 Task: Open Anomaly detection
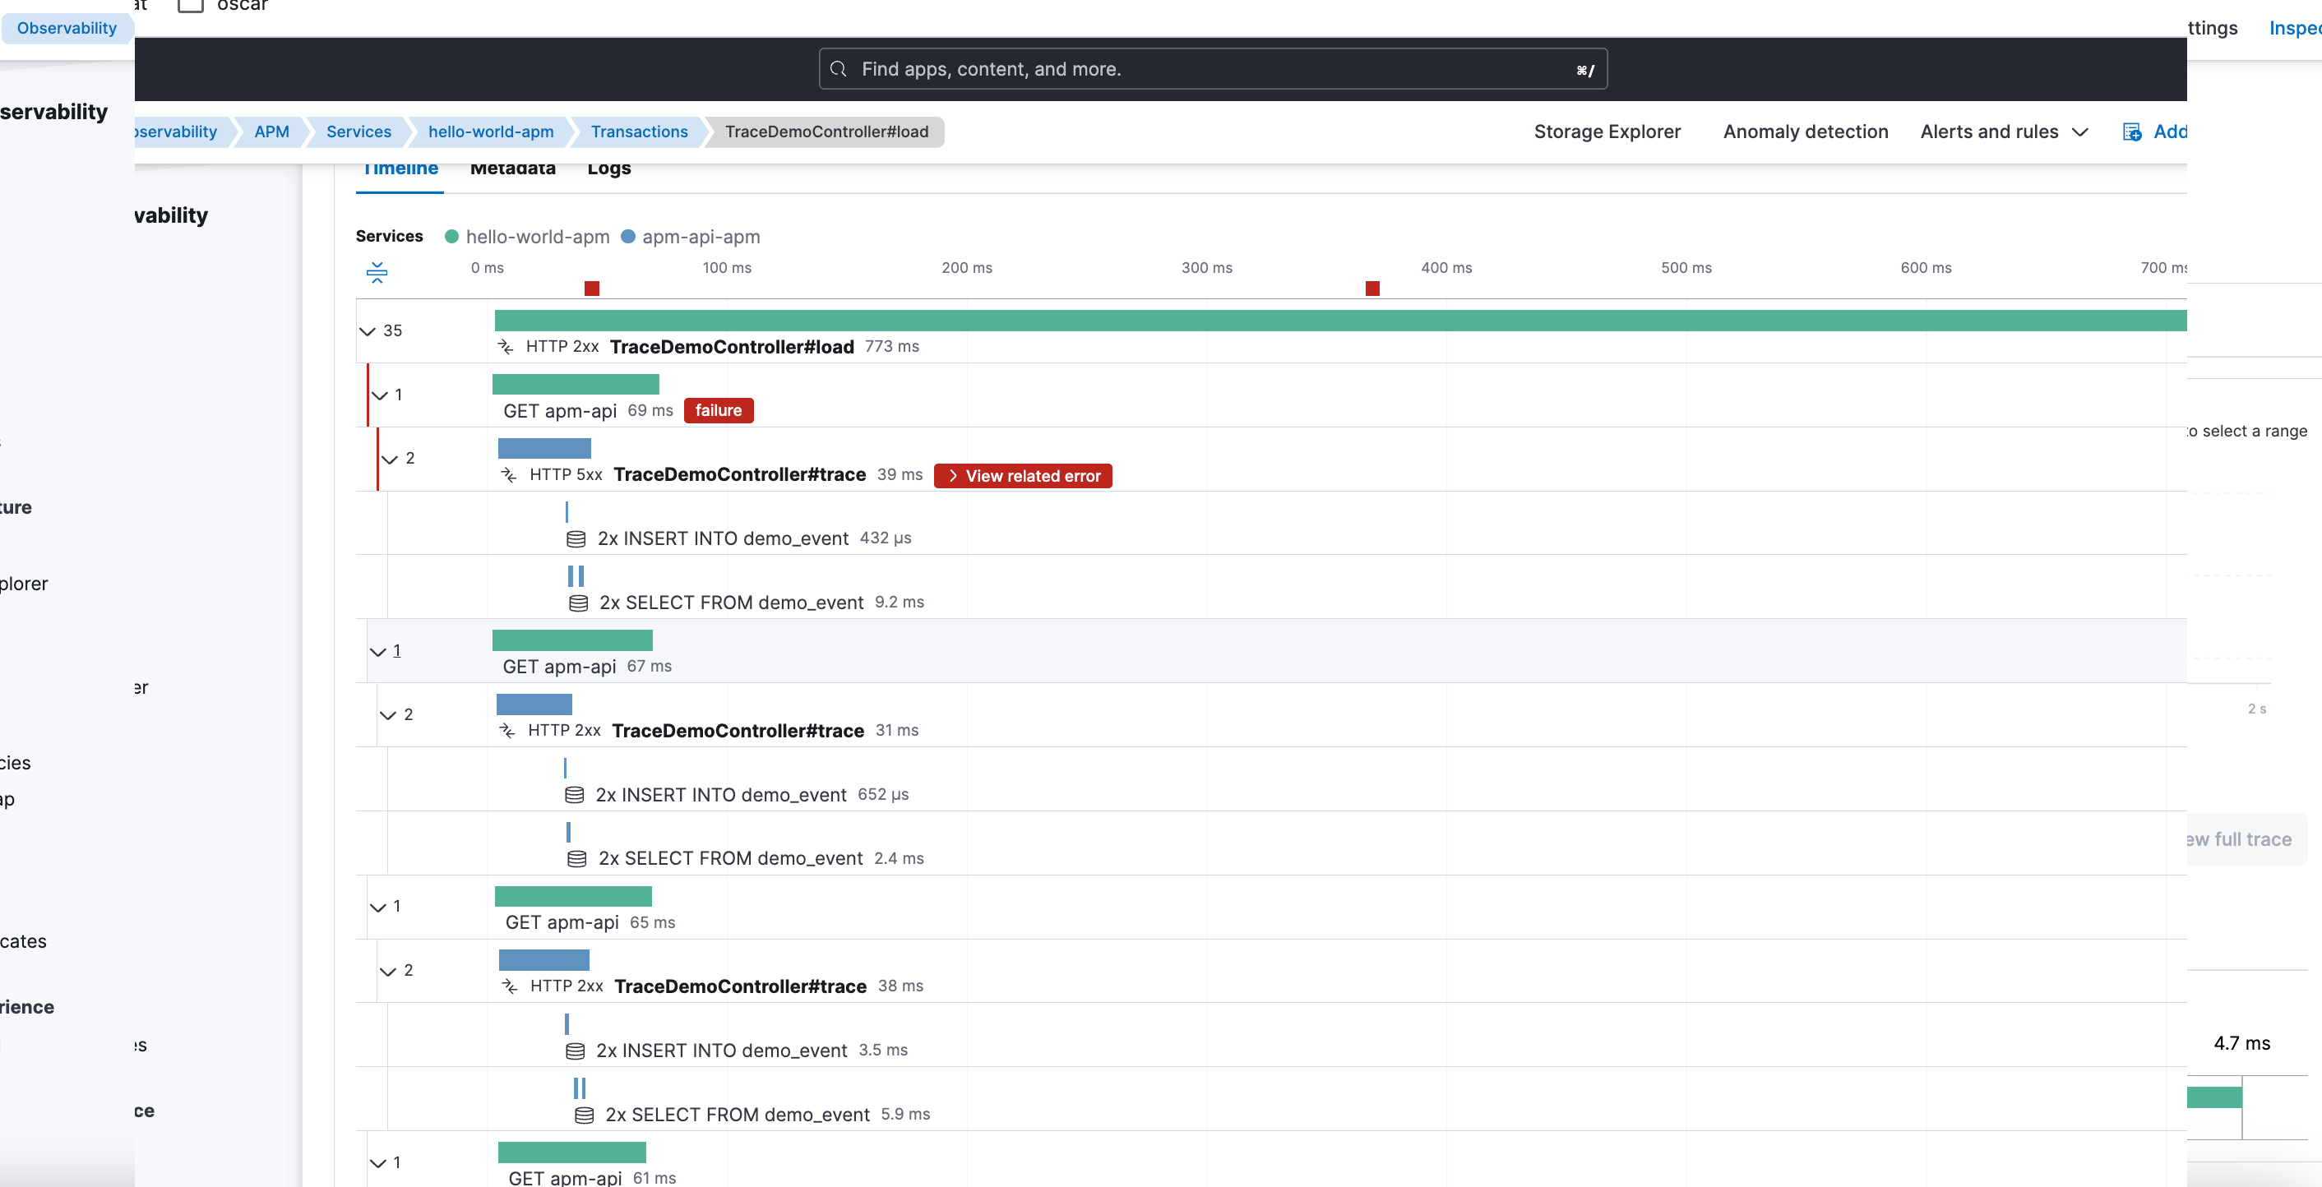(x=1806, y=132)
